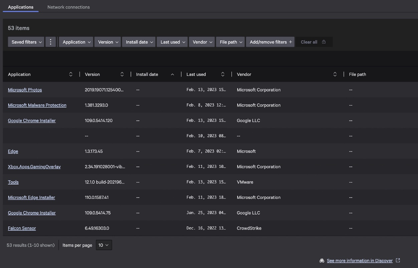Click the 53 items count label
This screenshot has height=268, width=418.
pyautogui.click(x=19, y=28)
